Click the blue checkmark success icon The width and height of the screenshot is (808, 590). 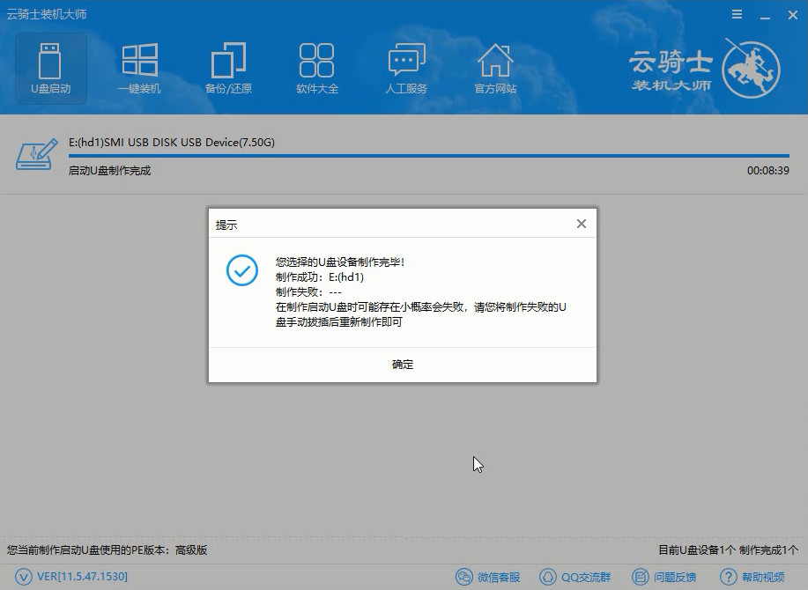pos(241,270)
